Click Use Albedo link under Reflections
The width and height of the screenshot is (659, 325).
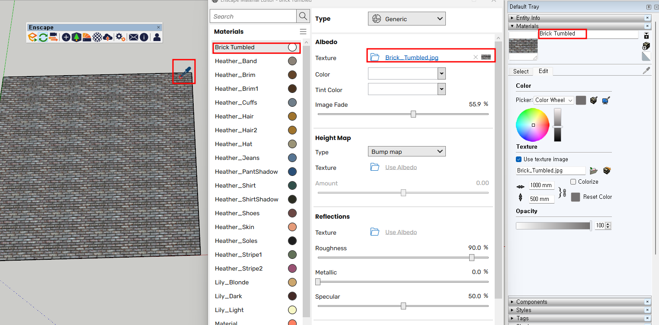tap(401, 232)
